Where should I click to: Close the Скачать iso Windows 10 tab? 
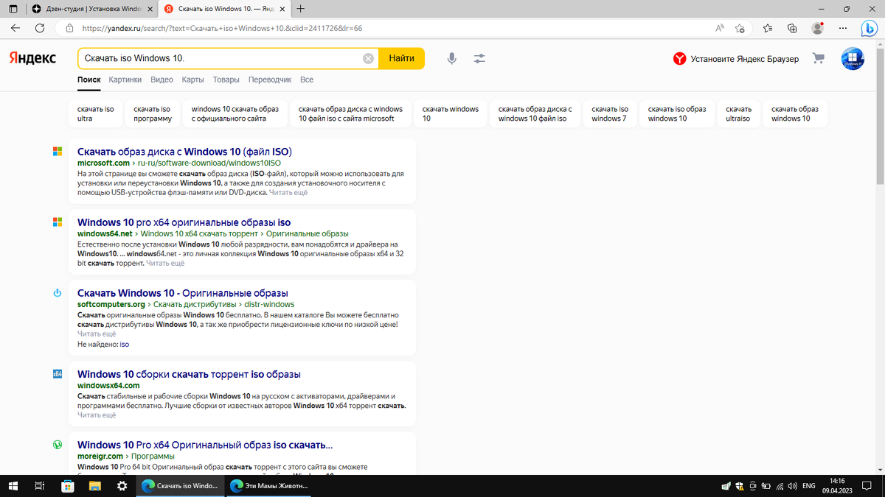tap(282, 9)
